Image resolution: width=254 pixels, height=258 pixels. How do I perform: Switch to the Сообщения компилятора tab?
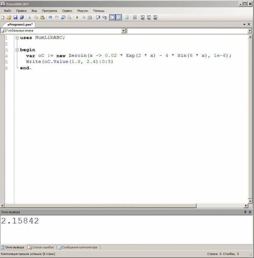(78, 247)
